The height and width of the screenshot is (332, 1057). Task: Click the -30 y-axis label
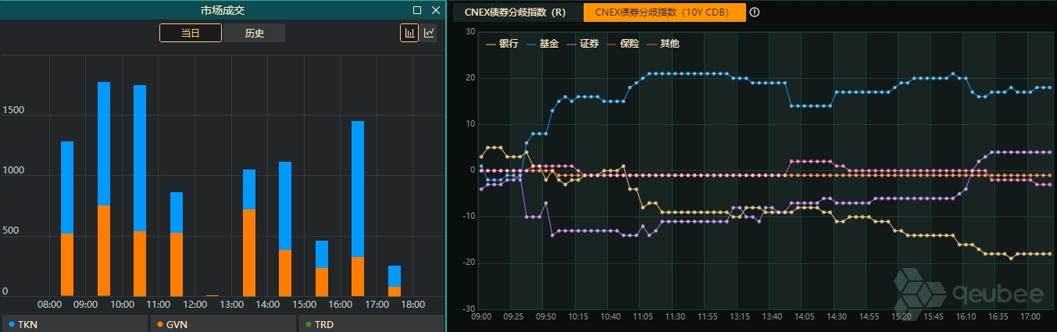click(469, 308)
